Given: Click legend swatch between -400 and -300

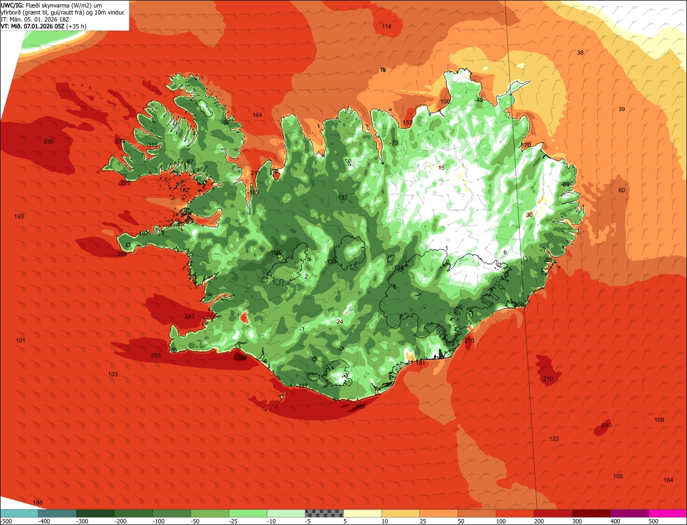Looking at the screenshot, I should click(57, 513).
